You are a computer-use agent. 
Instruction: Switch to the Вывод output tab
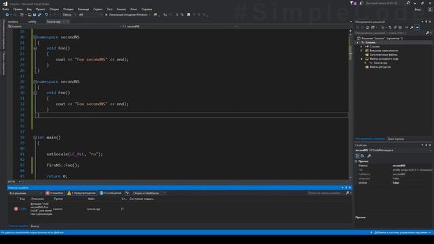pos(35,226)
